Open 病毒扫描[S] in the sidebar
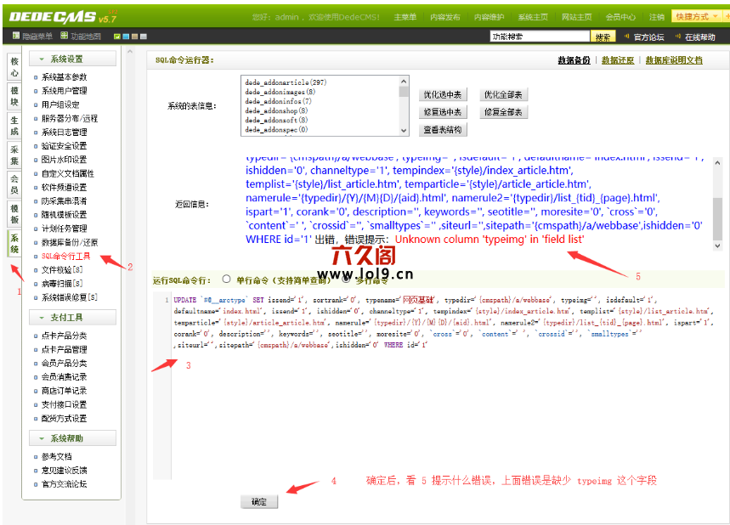The width and height of the screenshot is (730, 525). coord(62,284)
